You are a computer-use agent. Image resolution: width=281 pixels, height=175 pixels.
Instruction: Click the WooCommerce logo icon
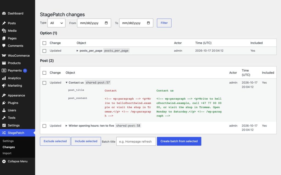(4, 56)
